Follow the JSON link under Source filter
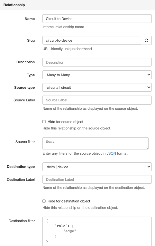The image size is (155, 246). click(x=111, y=153)
